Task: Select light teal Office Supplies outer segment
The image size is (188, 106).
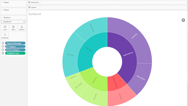Action: pyautogui.click(x=92, y=28)
